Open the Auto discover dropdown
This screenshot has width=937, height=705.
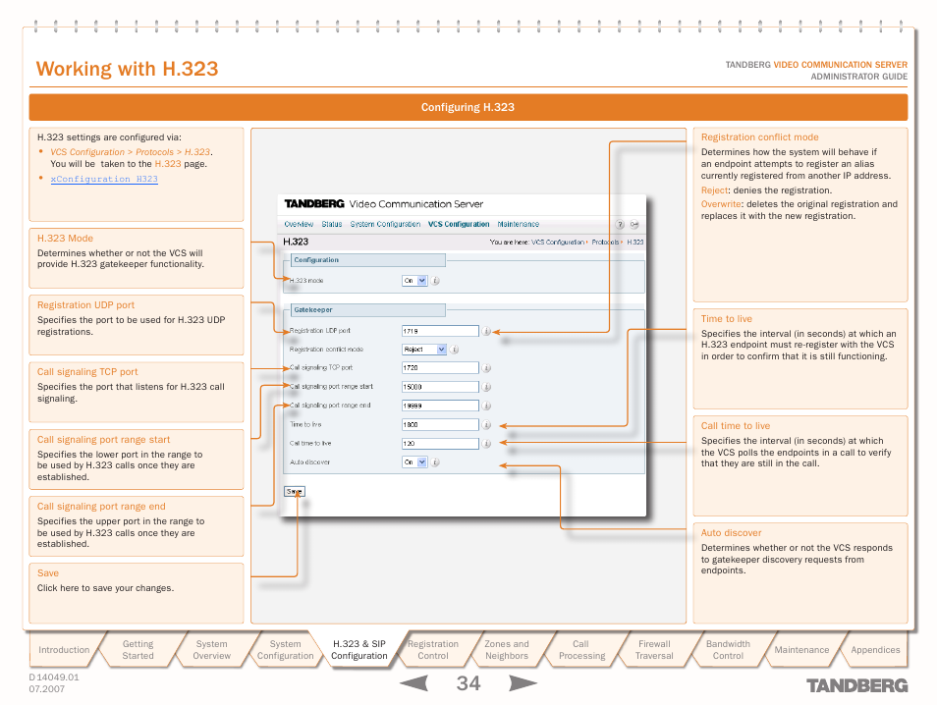(x=414, y=462)
